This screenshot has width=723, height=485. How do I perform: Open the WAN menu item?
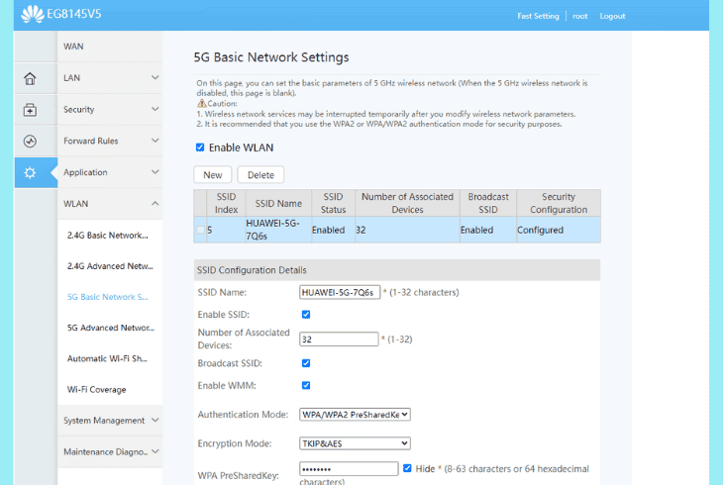coord(110,47)
